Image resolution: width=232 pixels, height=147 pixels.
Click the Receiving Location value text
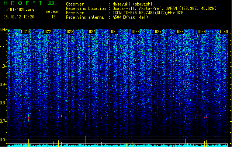pos(165,8)
